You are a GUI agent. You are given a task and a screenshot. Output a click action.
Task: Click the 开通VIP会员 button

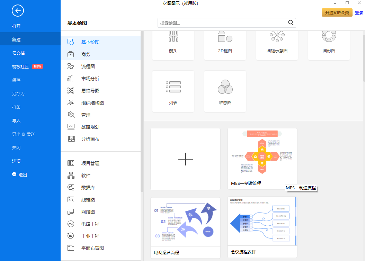pyautogui.click(x=337, y=12)
